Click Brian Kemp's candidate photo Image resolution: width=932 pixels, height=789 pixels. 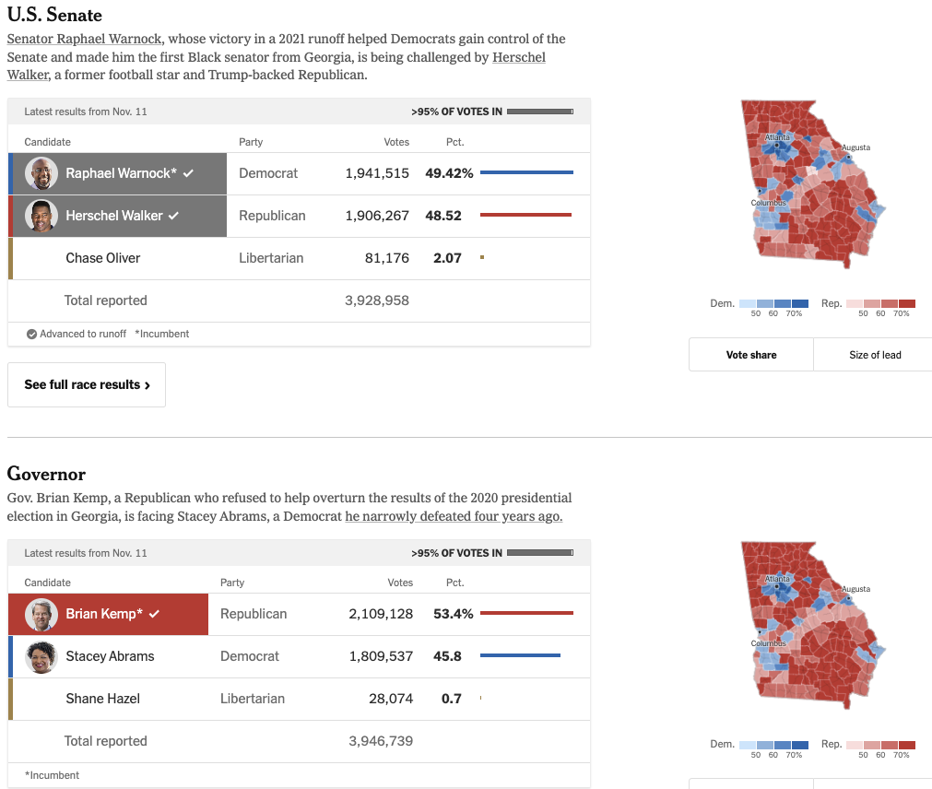[x=41, y=614]
